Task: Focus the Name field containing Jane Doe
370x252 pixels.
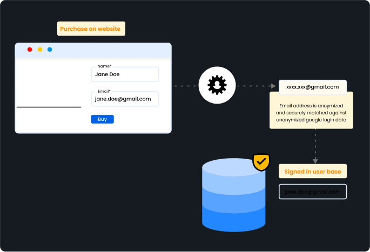Action: [x=125, y=74]
